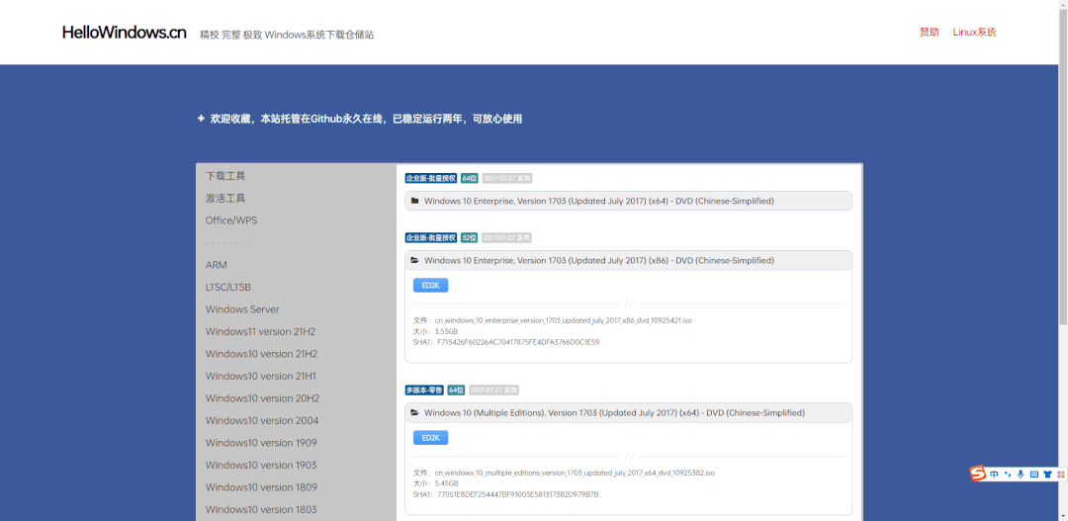Image resolution: width=1068 pixels, height=521 pixels.
Task: Collapse Windows 10 Multiple Editions (x64) panel
Action: (x=613, y=412)
